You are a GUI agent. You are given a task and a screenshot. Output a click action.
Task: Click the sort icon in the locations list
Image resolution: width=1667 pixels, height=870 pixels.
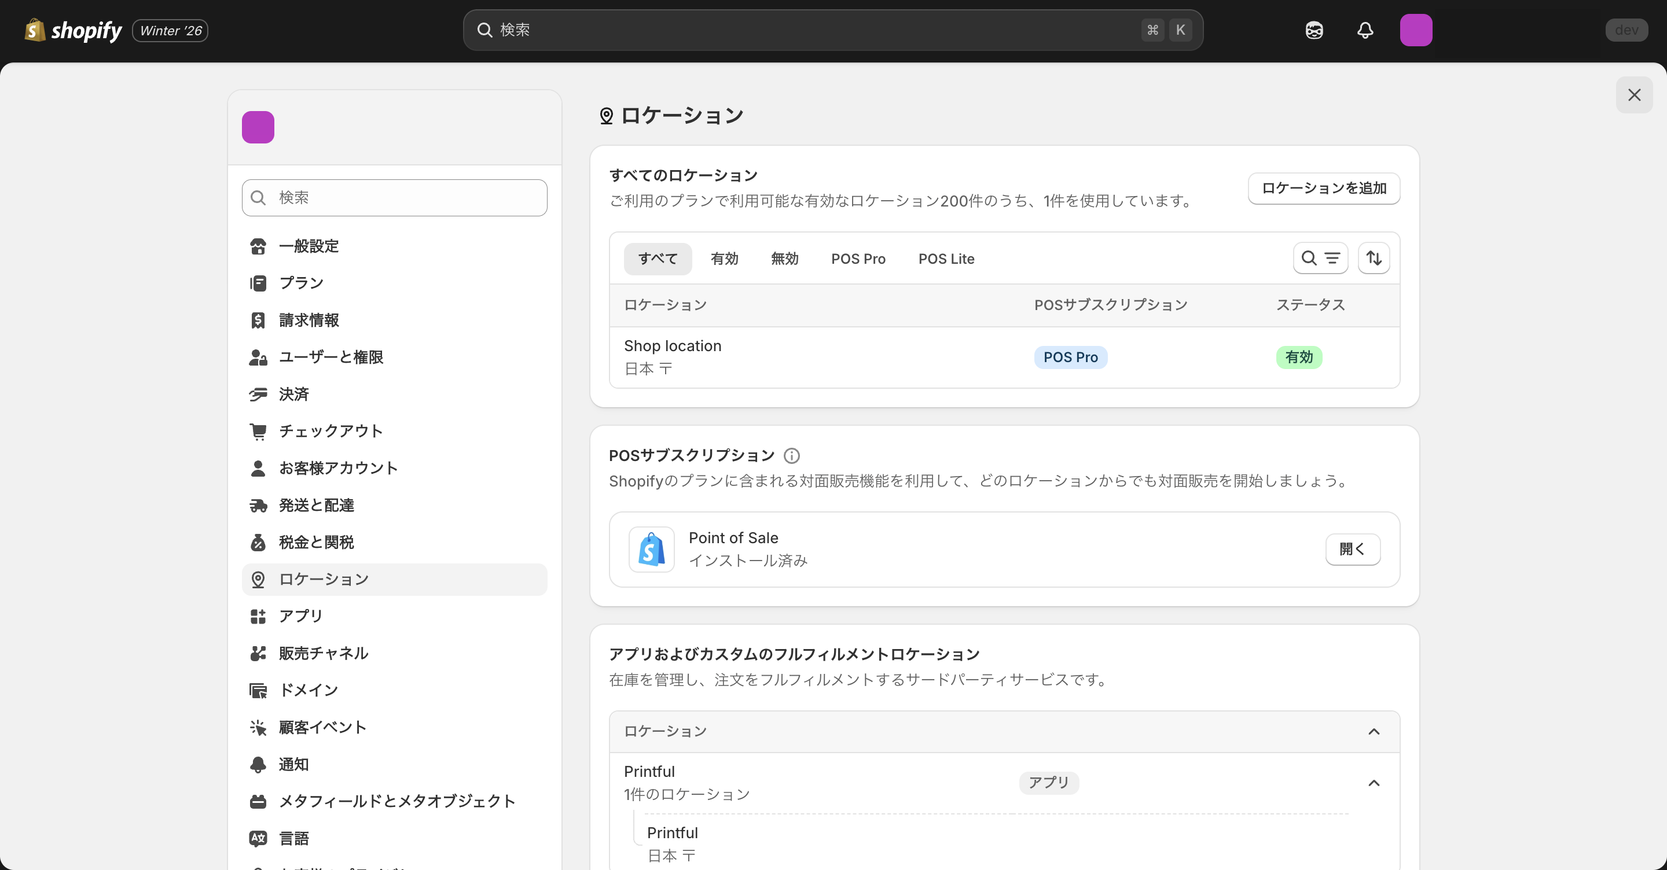(x=1374, y=257)
